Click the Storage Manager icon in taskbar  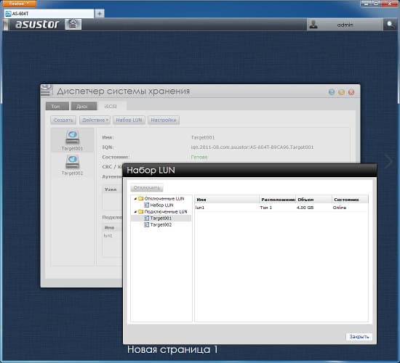click(x=73, y=24)
